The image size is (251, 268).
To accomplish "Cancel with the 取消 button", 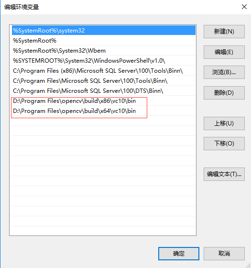I will 224,254.
